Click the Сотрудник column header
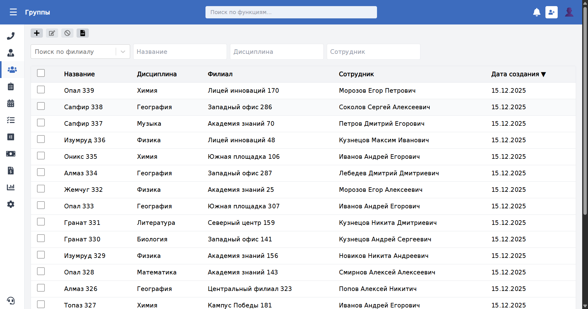The width and height of the screenshot is (588, 309). 356,74
